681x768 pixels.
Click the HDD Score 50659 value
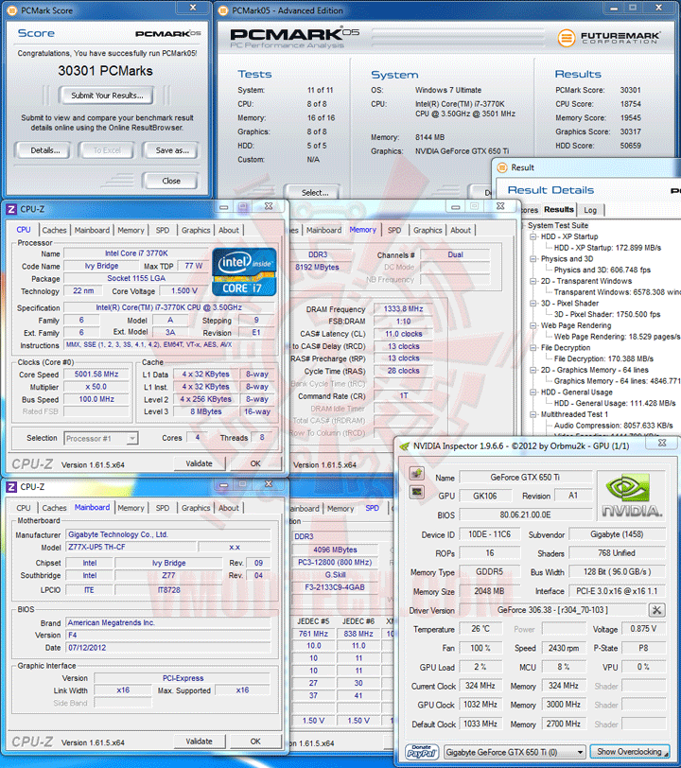[x=631, y=146]
